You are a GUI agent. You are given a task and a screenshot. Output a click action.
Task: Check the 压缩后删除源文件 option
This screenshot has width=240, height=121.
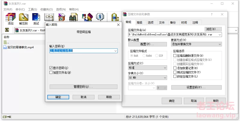pos(175,56)
